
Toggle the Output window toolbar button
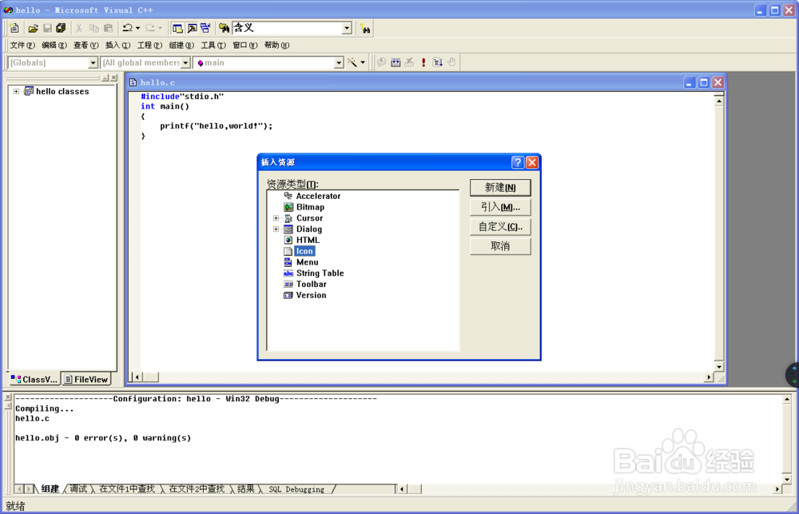[192, 28]
